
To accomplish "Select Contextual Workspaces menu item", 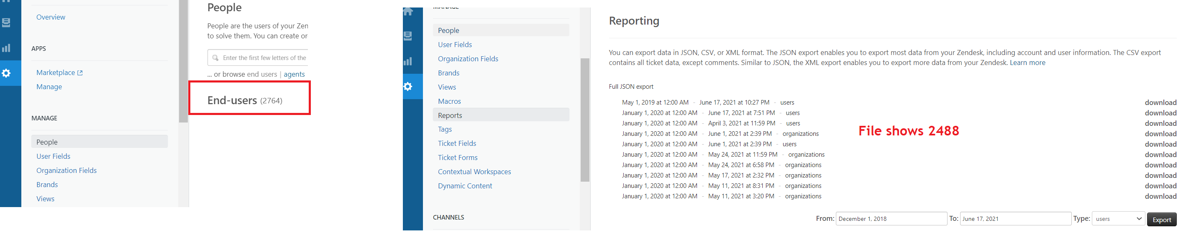I will coord(474,172).
